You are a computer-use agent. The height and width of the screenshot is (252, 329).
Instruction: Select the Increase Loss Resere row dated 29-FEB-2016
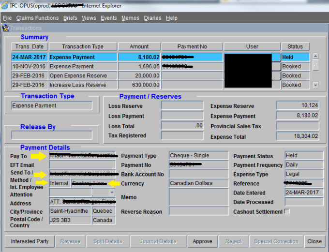(82, 85)
